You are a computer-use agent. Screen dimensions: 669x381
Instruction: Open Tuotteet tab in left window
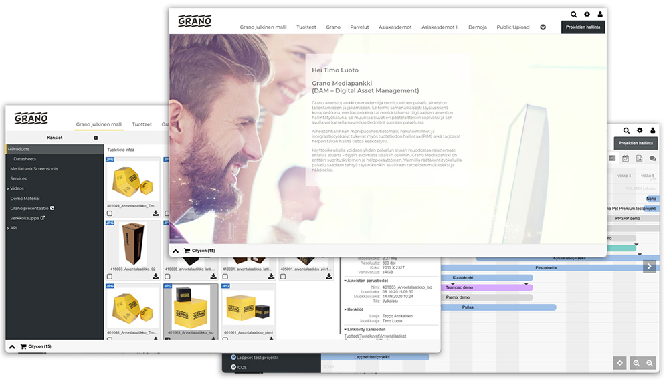(142, 124)
